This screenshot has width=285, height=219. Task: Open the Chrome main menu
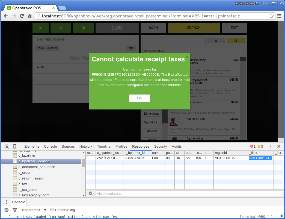pyautogui.click(x=279, y=16)
